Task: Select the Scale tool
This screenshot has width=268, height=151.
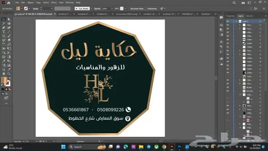Action: click(x=9, y=44)
